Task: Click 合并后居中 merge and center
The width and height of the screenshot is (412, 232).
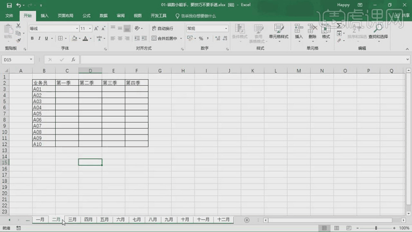Action: pos(165,38)
